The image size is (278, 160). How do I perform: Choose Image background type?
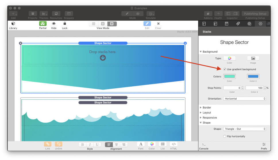pyautogui.click(x=253, y=58)
